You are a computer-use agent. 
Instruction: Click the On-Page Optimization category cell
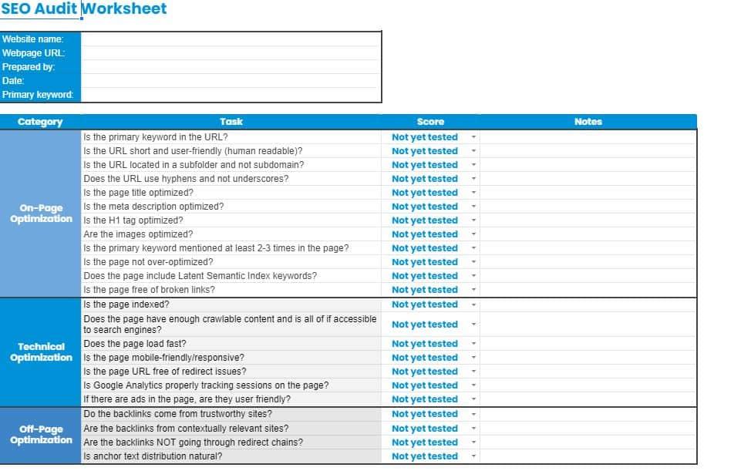[x=41, y=214]
